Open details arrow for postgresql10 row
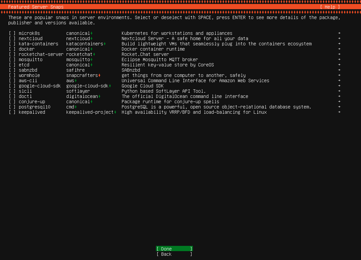The width and height of the screenshot is (361, 260). coord(339,107)
